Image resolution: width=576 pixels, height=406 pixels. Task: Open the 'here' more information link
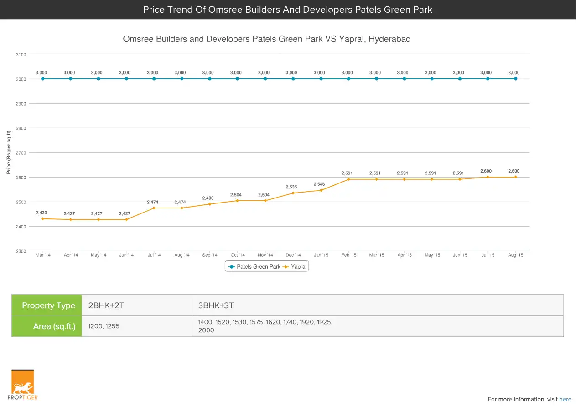coord(565,399)
